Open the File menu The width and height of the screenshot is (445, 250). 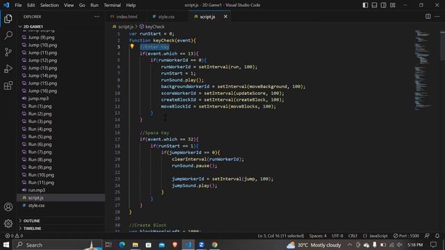tap(18, 5)
